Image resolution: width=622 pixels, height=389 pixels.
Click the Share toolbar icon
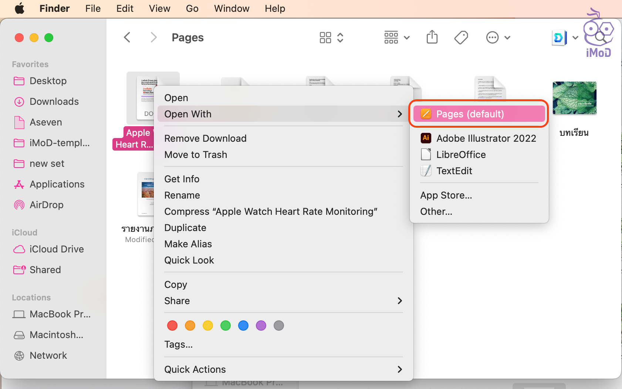tap(432, 37)
